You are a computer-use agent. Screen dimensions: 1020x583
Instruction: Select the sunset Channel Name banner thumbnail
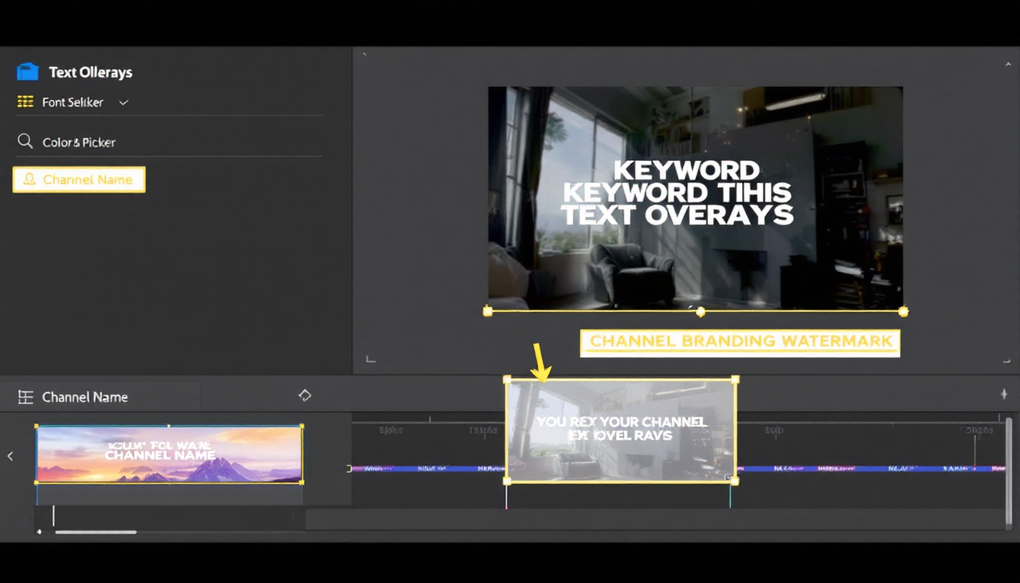pyautogui.click(x=169, y=454)
